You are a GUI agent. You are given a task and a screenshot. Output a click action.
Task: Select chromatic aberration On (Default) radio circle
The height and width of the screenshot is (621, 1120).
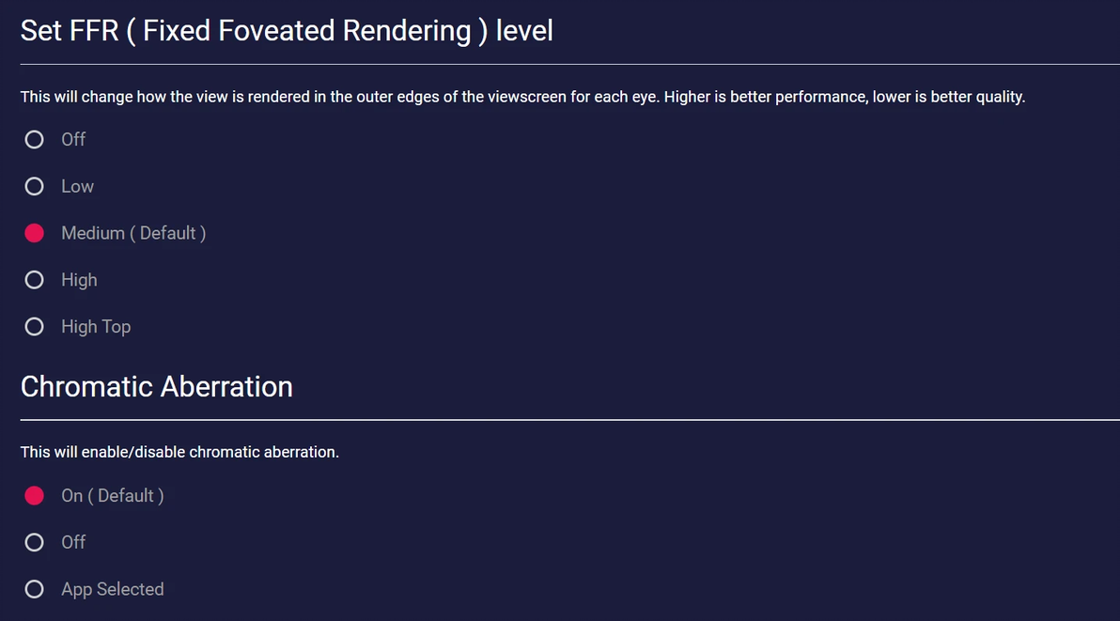pyautogui.click(x=35, y=496)
